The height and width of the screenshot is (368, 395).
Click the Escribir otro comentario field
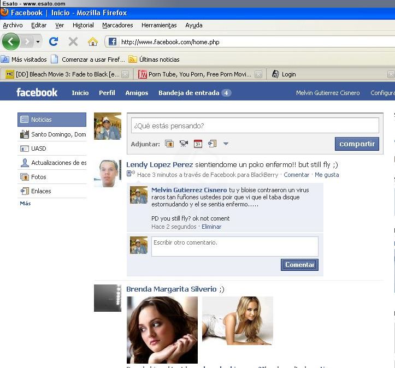pyautogui.click(x=235, y=246)
